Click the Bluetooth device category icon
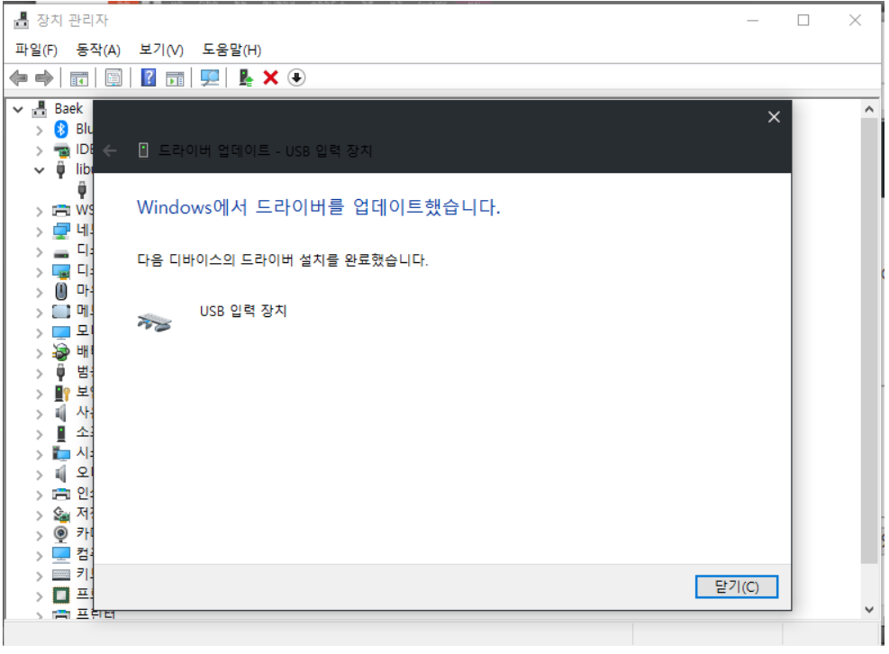The width and height of the screenshot is (889, 654). [59, 128]
